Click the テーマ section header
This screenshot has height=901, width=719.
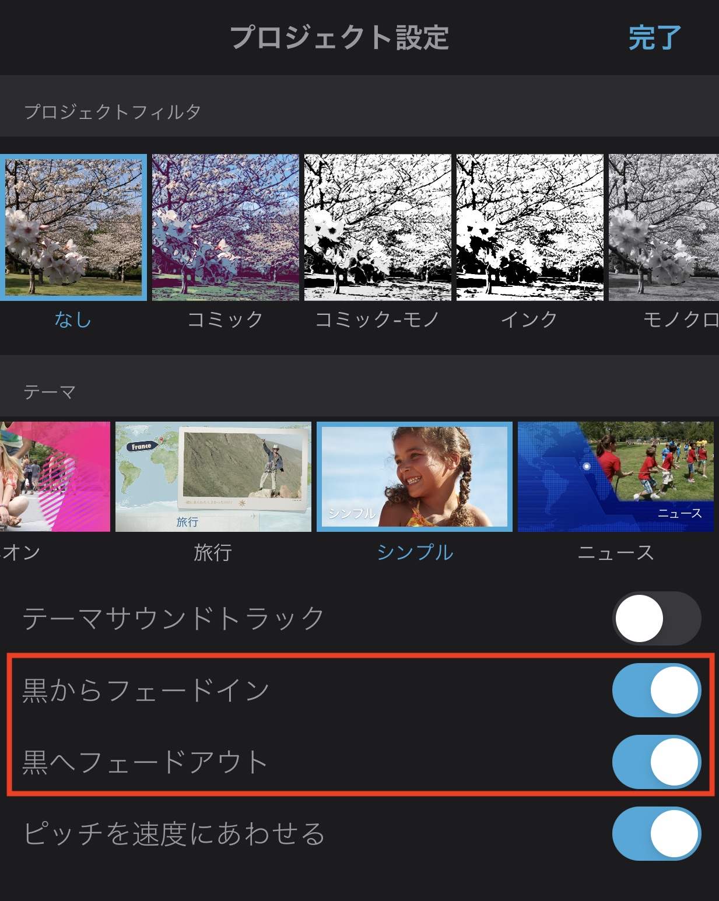coord(50,392)
